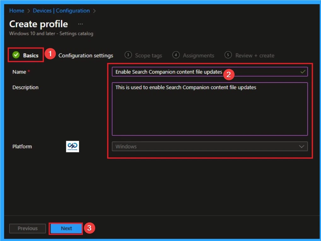321x241 pixels.
Task: Click the green validation checkmark in Name field
Action: [302, 72]
